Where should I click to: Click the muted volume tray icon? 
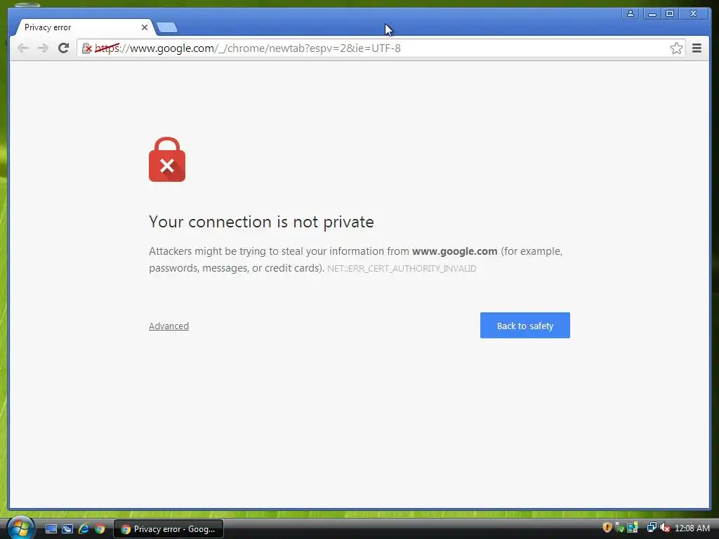click(x=664, y=528)
